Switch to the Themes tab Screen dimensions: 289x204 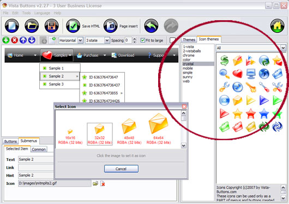click(x=189, y=40)
